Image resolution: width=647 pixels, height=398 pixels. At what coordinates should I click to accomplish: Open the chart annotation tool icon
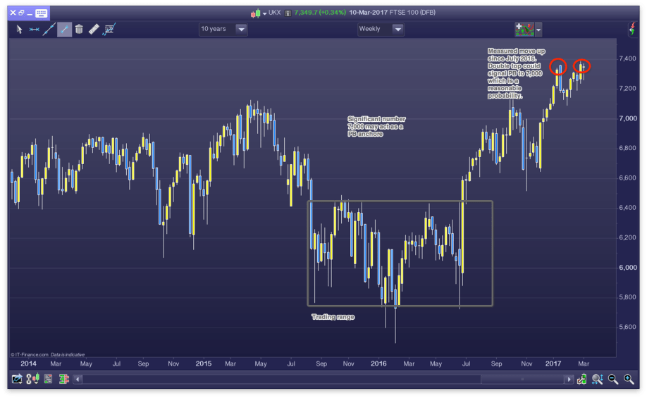(x=109, y=29)
